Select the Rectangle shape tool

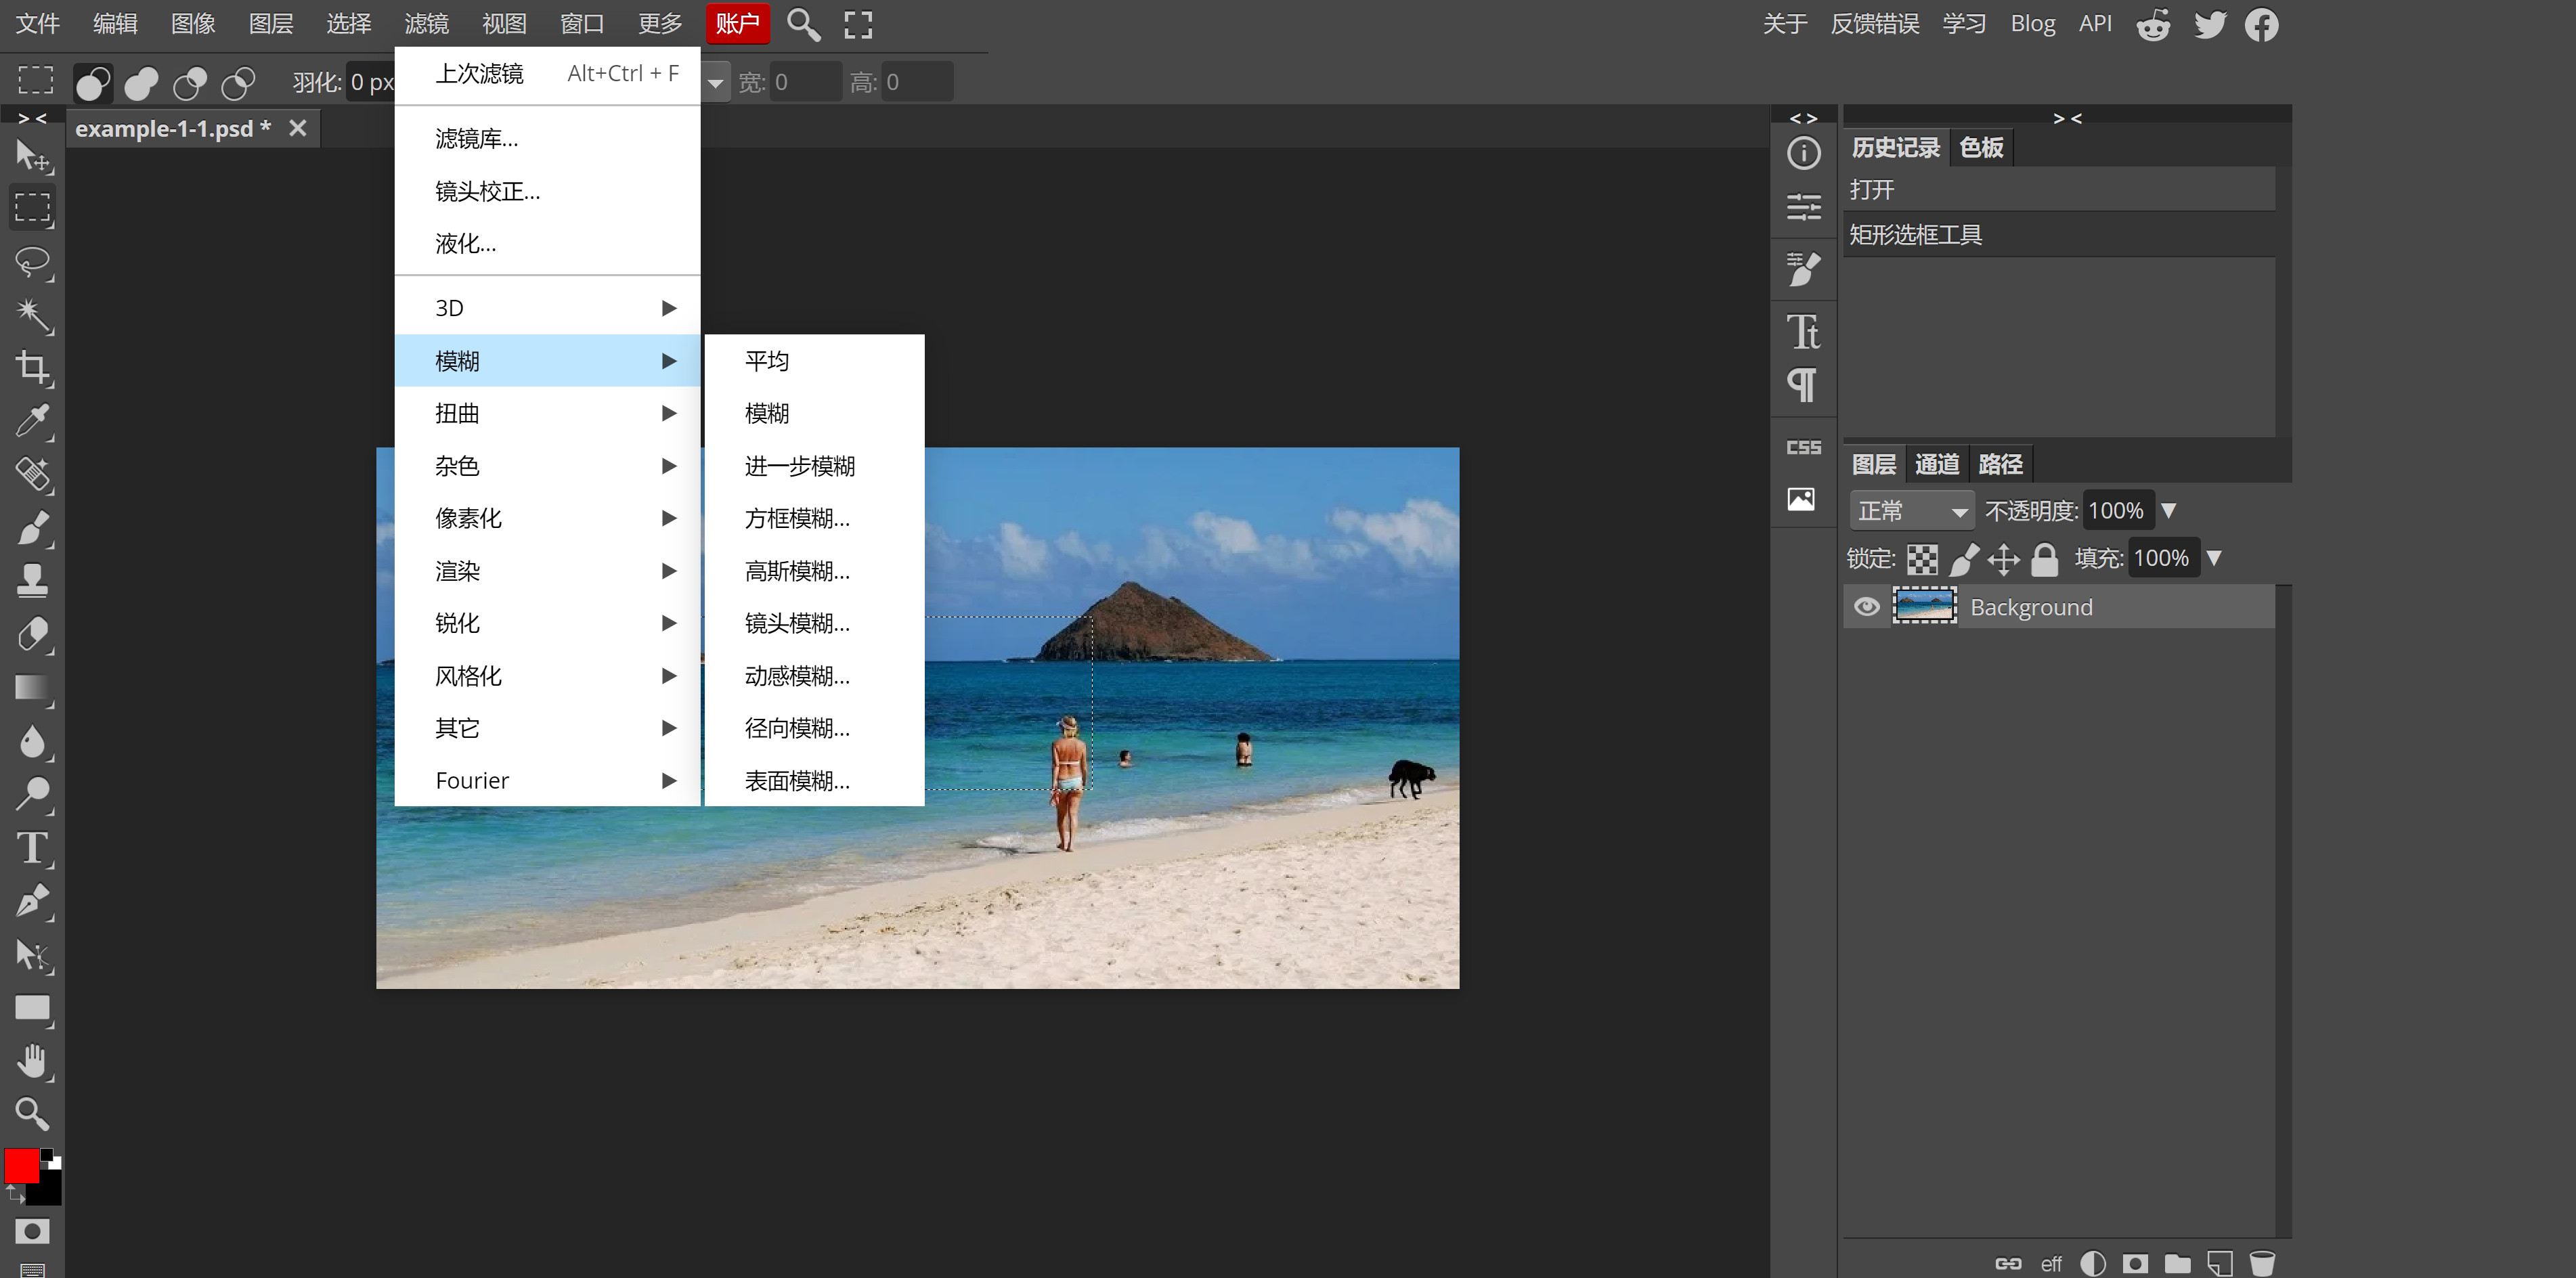[x=32, y=1008]
